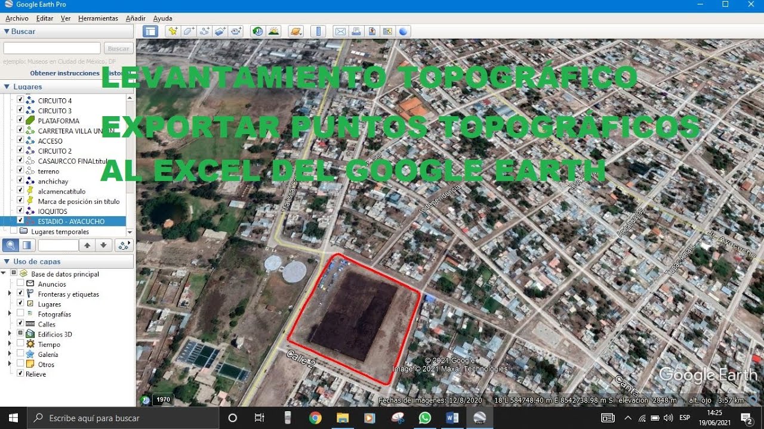Screen dimensions: 764x429
Task: Click the Obtener instrucciones link
Action: [64, 73]
